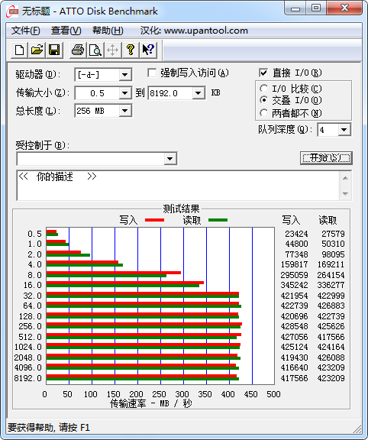Expand the 队列深度 queue depth dropdown
Image resolution: width=368 pixels, height=440 pixels.
click(344, 130)
